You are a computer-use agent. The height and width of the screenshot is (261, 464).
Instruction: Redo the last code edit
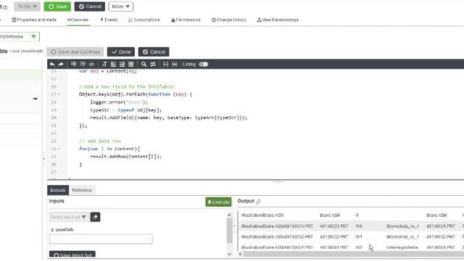coord(61,65)
